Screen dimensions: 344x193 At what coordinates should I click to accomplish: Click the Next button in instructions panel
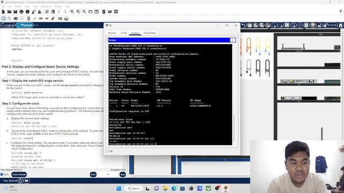pyautogui.click(x=123, y=174)
